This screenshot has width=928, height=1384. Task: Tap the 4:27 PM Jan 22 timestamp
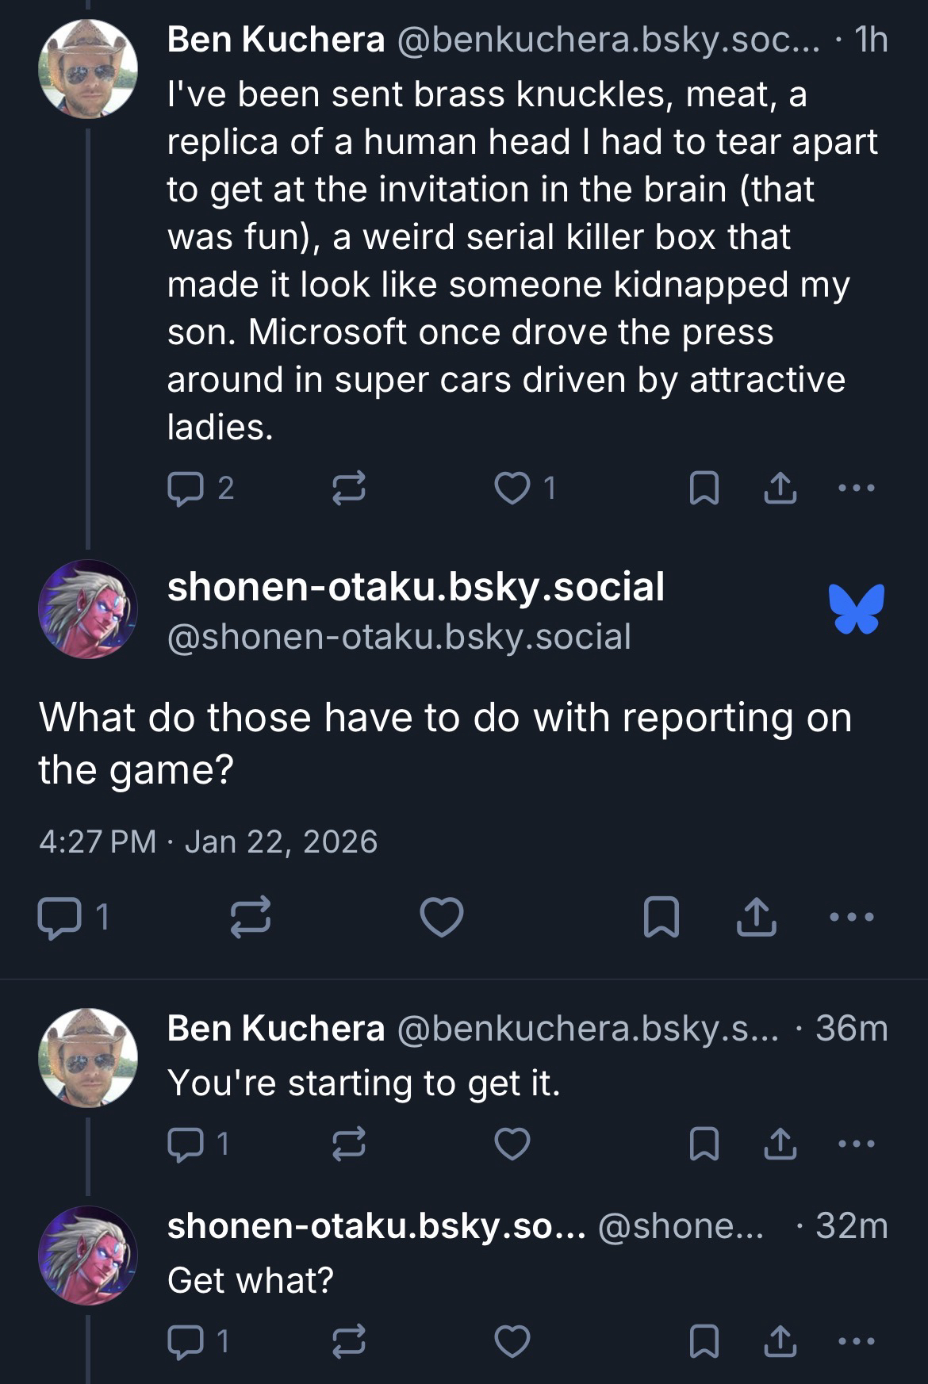(x=208, y=842)
